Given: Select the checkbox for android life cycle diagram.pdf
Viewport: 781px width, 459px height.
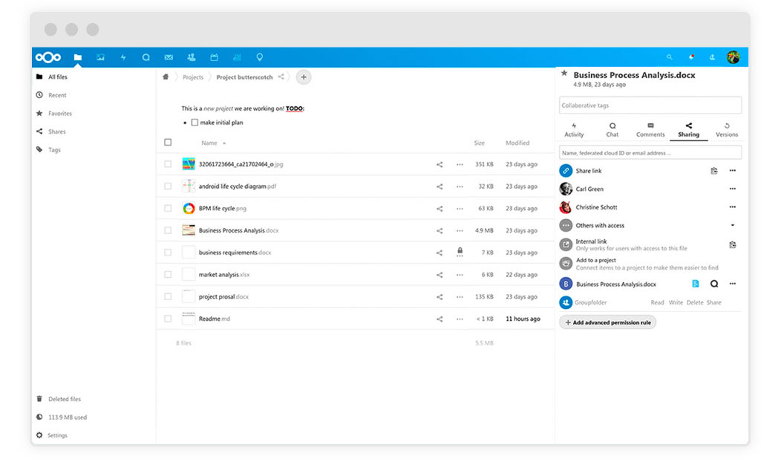Looking at the screenshot, I should (x=168, y=186).
